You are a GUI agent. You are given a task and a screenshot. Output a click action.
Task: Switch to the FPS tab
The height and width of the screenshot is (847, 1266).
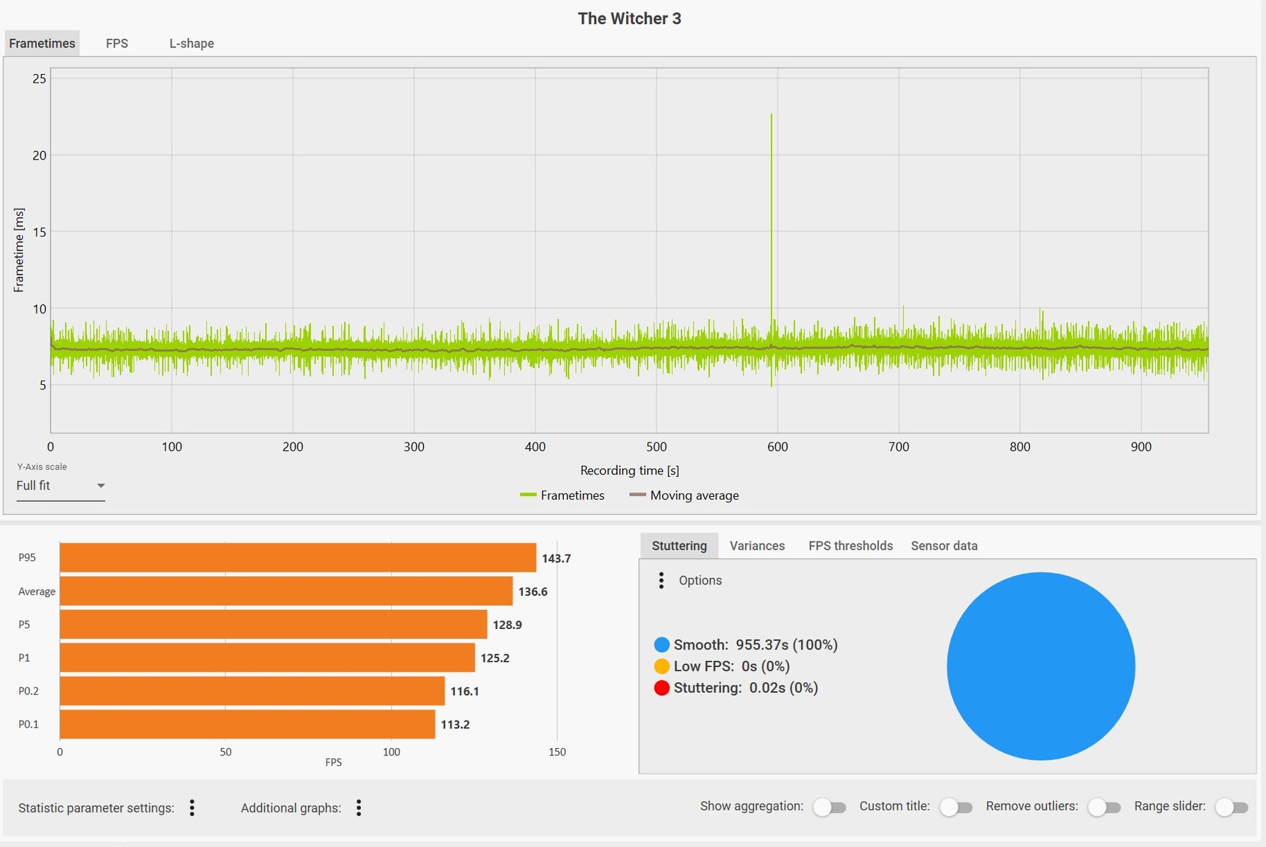click(117, 43)
